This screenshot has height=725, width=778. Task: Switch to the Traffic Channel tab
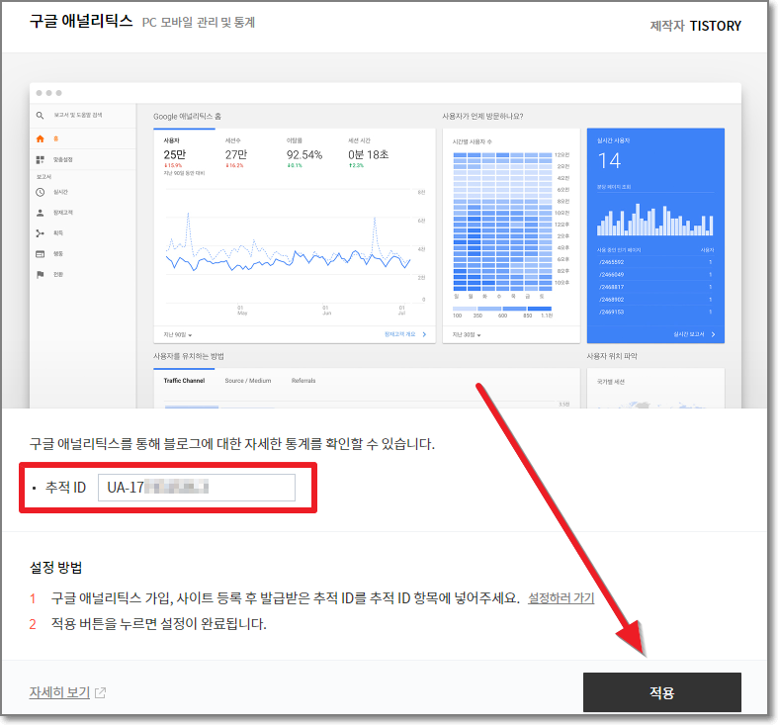pos(184,381)
